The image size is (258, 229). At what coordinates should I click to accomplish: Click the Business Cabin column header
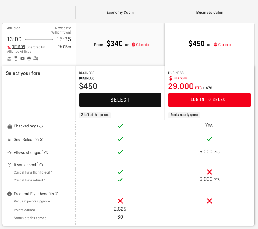210,13
